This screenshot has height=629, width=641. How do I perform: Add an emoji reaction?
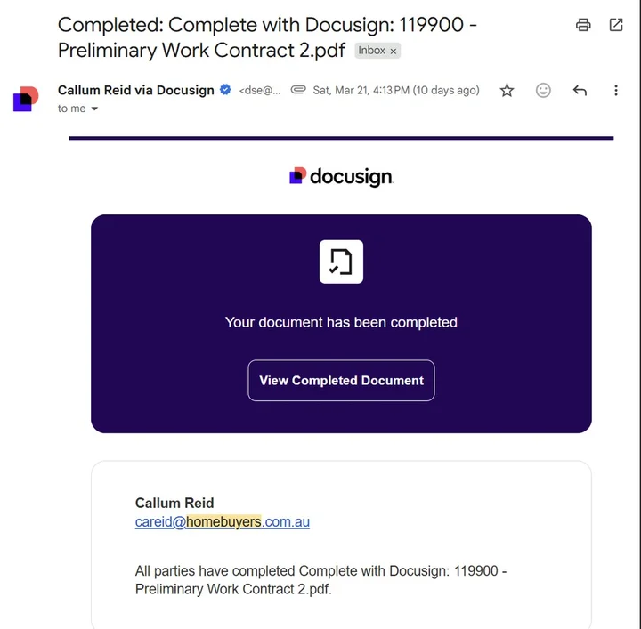coord(543,90)
